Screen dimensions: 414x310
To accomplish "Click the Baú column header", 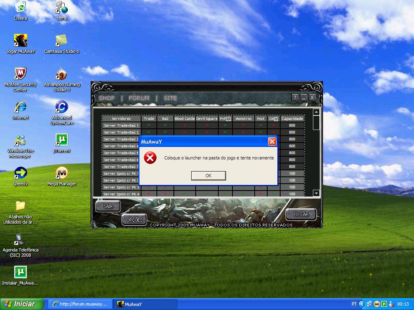I will [x=165, y=119].
